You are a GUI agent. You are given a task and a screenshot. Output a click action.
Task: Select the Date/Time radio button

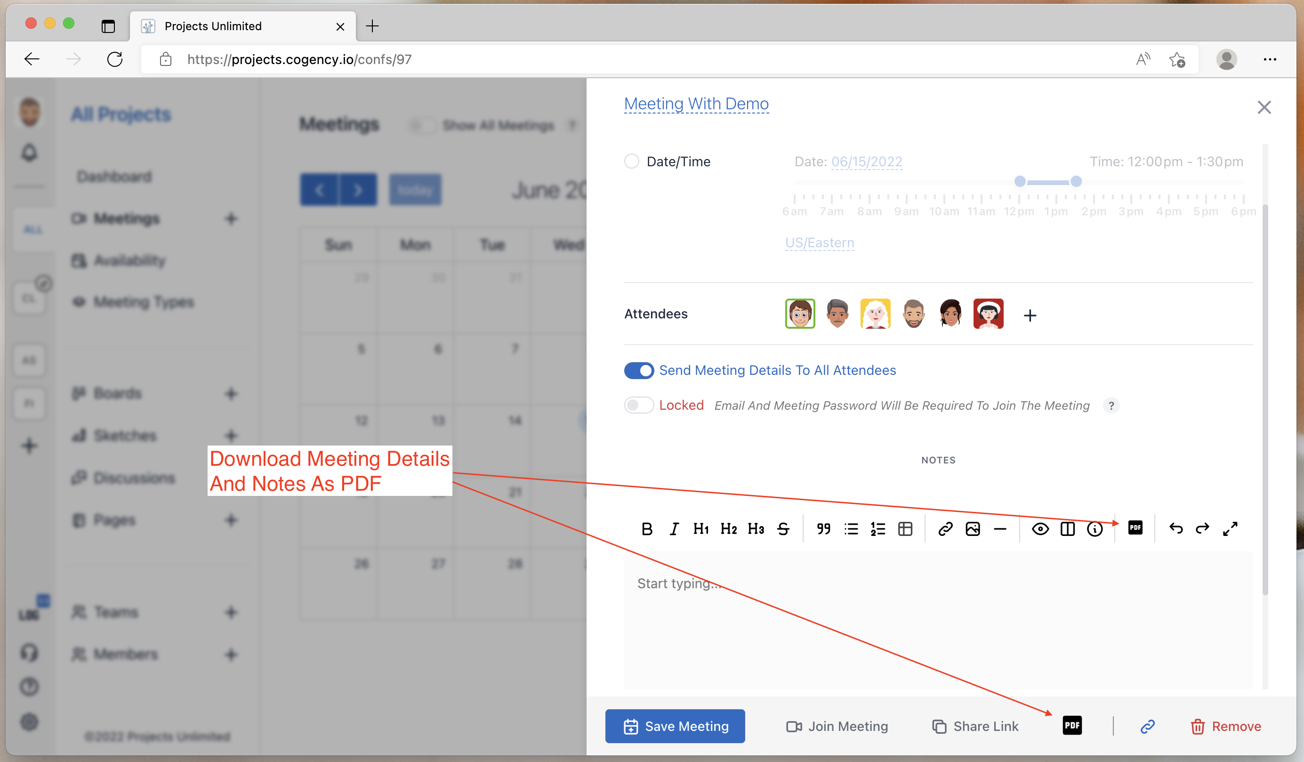(631, 162)
